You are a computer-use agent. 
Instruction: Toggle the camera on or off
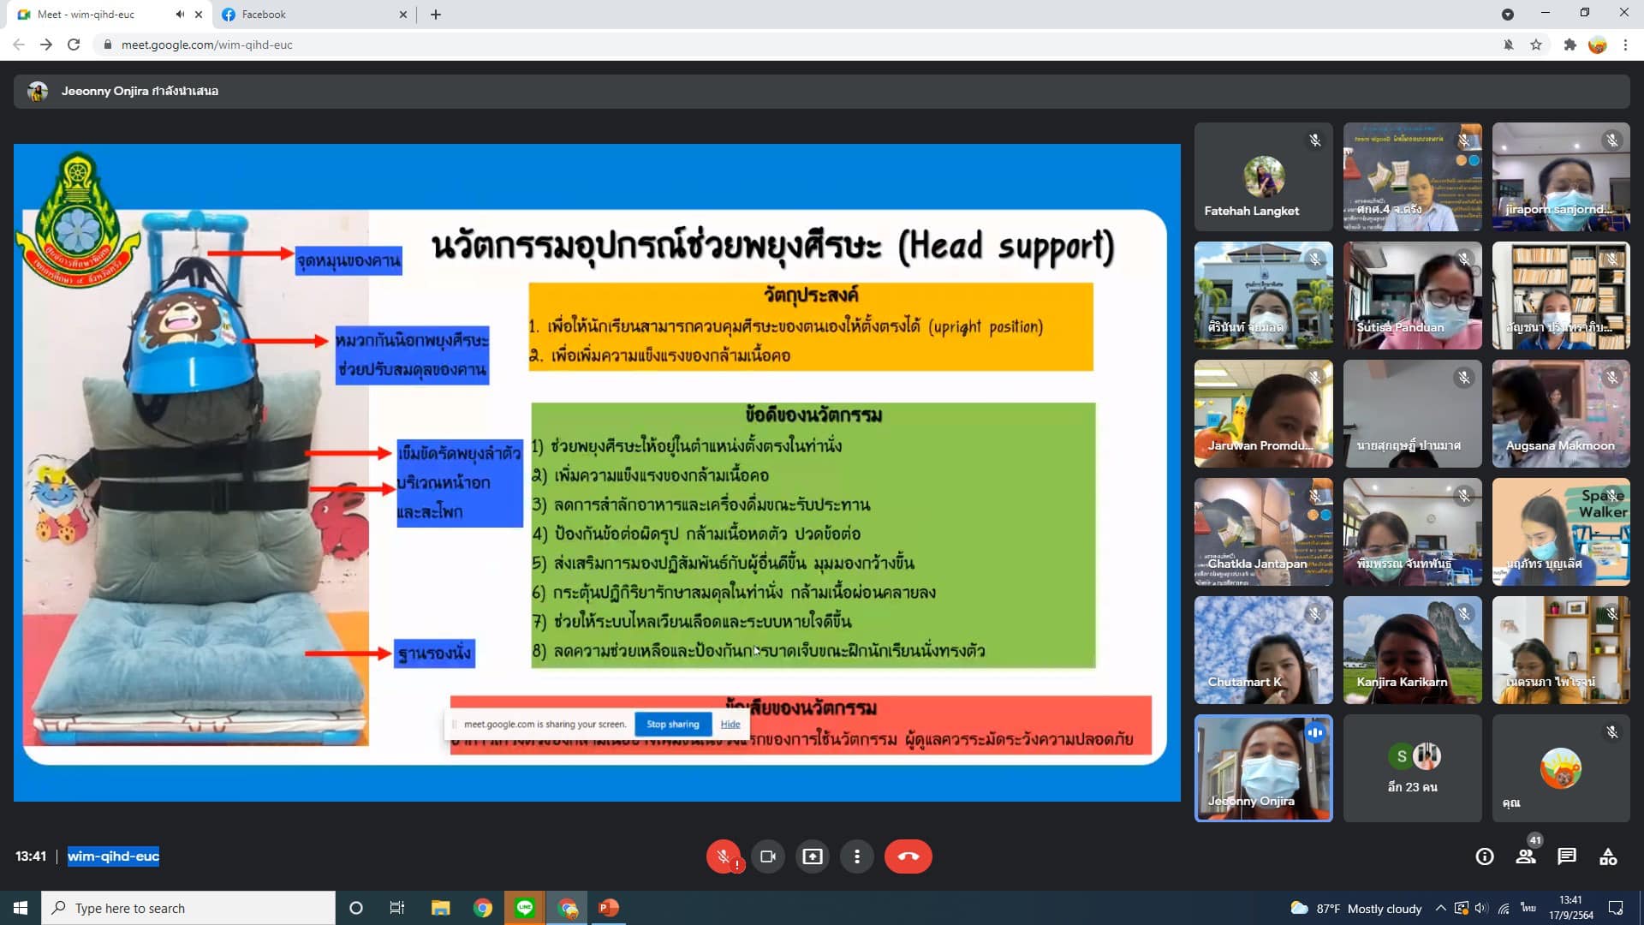pyautogui.click(x=768, y=856)
